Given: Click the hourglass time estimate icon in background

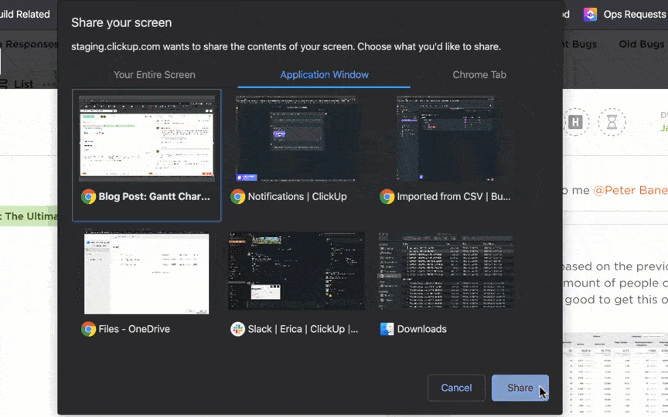Looking at the screenshot, I should coord(612,123).
